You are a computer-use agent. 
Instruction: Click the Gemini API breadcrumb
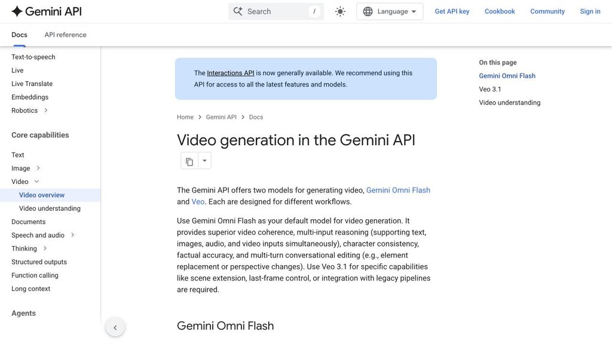(221, 117)
